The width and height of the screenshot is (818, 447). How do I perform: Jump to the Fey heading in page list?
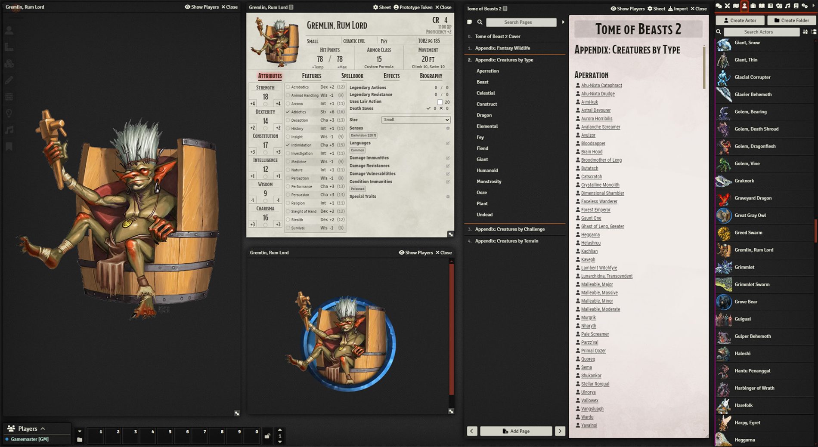click(x=480, y=137)
